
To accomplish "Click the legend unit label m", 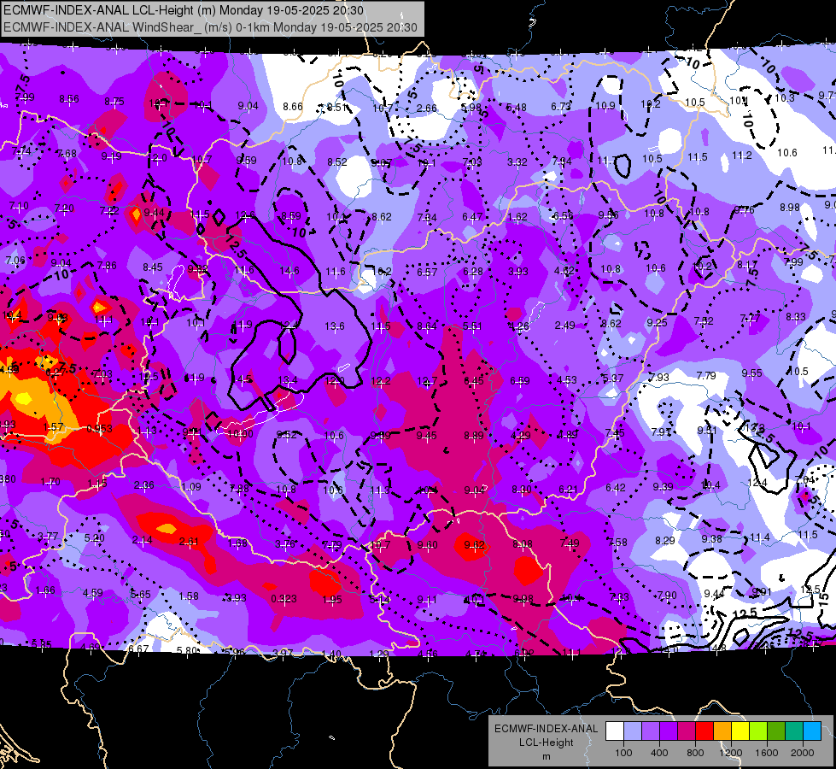I will pyautogui.click(x=546, y=757).
